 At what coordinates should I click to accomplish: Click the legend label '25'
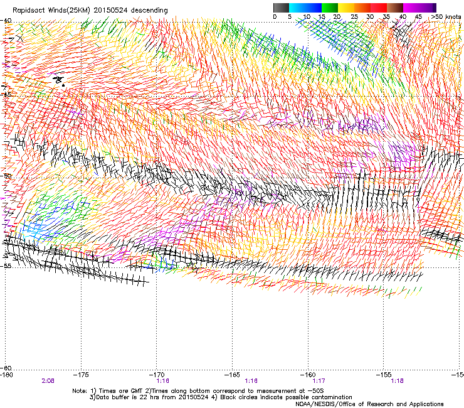(354, 16)
